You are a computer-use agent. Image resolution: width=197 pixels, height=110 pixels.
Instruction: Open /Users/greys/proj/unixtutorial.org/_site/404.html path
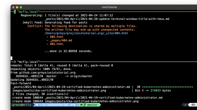click(86, 33)
